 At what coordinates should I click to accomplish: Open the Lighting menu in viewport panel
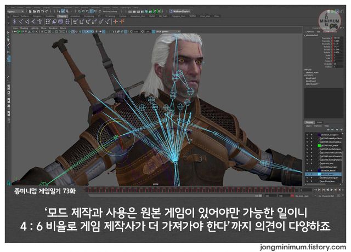tap(35, 28)
